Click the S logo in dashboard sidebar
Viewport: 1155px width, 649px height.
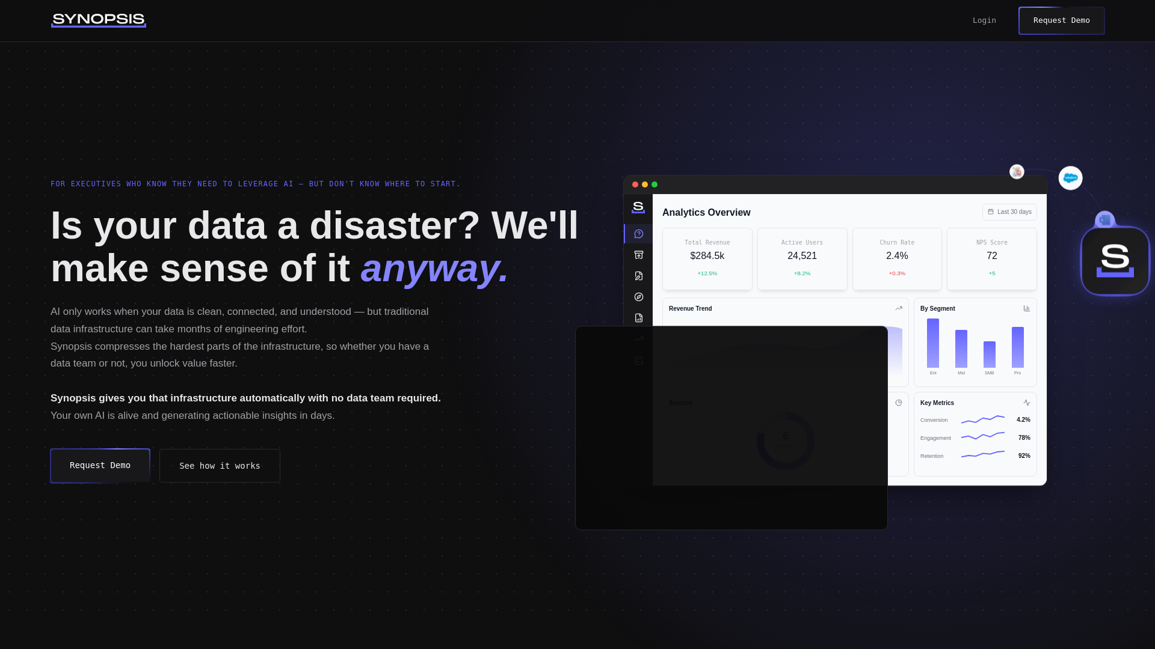pos(638,208)
